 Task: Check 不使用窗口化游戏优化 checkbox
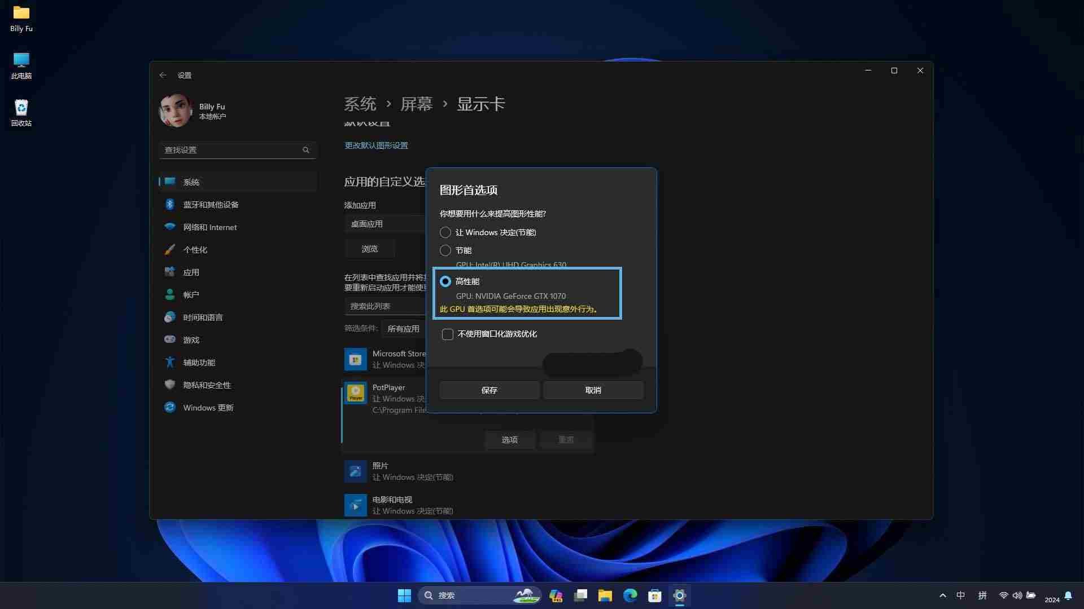pyautogui.click(x=448, y=334)
